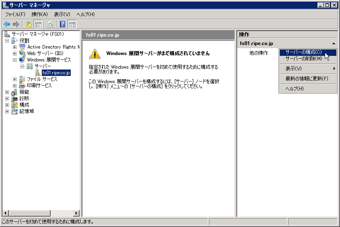This screenshot has height=227, width=340.
Task: Select the fs01.ripe.co.jp tree item
Action: 56,73
